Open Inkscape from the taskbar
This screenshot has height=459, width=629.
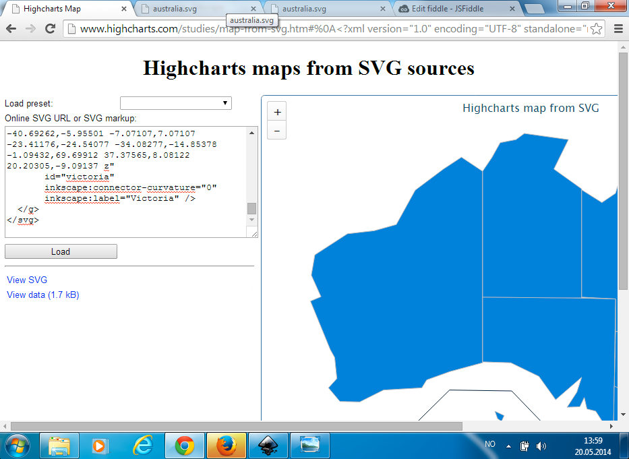pyautogui.click(x=268, y=446)
